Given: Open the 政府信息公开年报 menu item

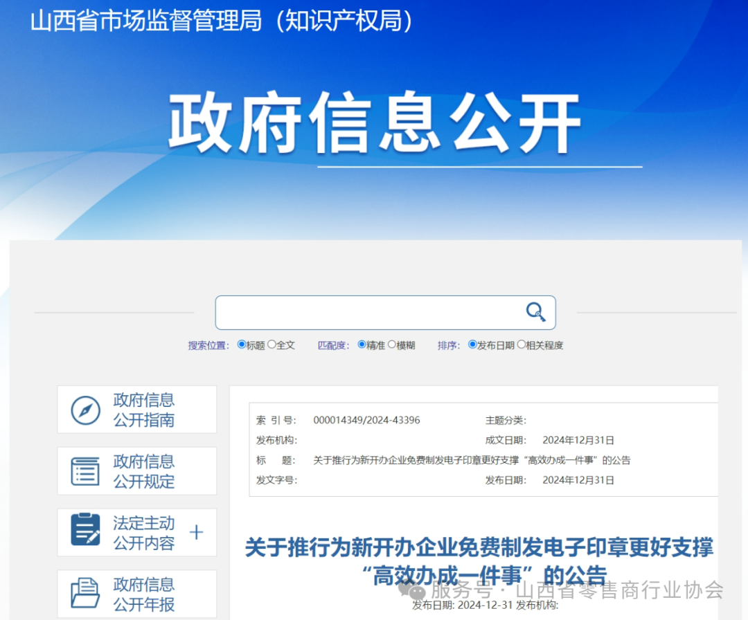Looking at the screenshot, I should pos(143,594).
